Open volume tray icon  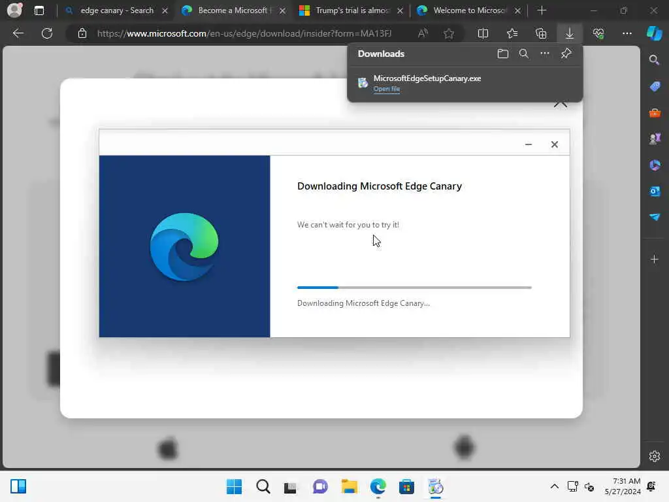pos(589,486)
